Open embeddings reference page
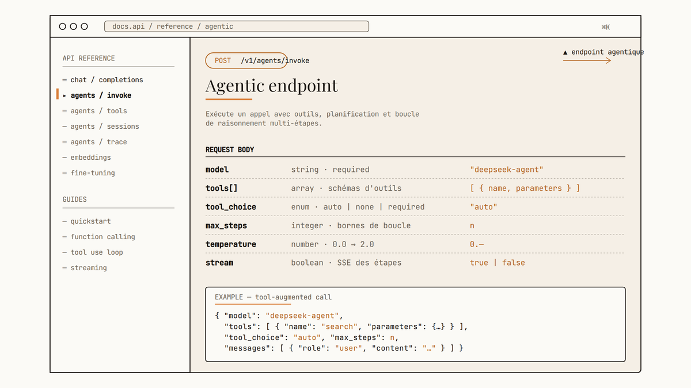Screen dimensions: 691x388 pyautogui.click(x=87, y=157)
